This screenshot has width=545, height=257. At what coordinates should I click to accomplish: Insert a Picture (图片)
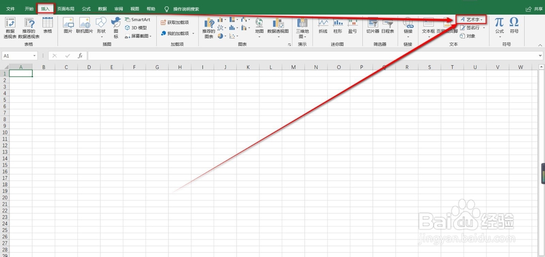[68, 25]
